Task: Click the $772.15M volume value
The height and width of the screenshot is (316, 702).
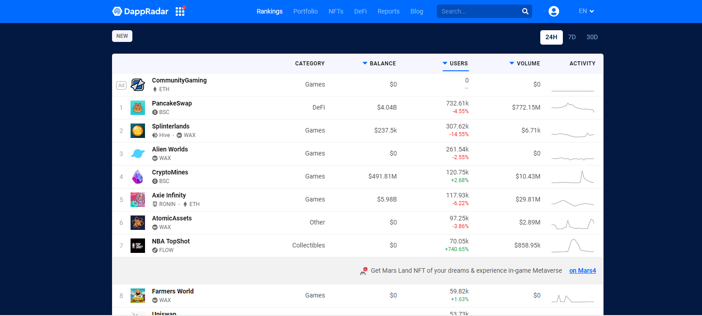Action: point(526,108)
